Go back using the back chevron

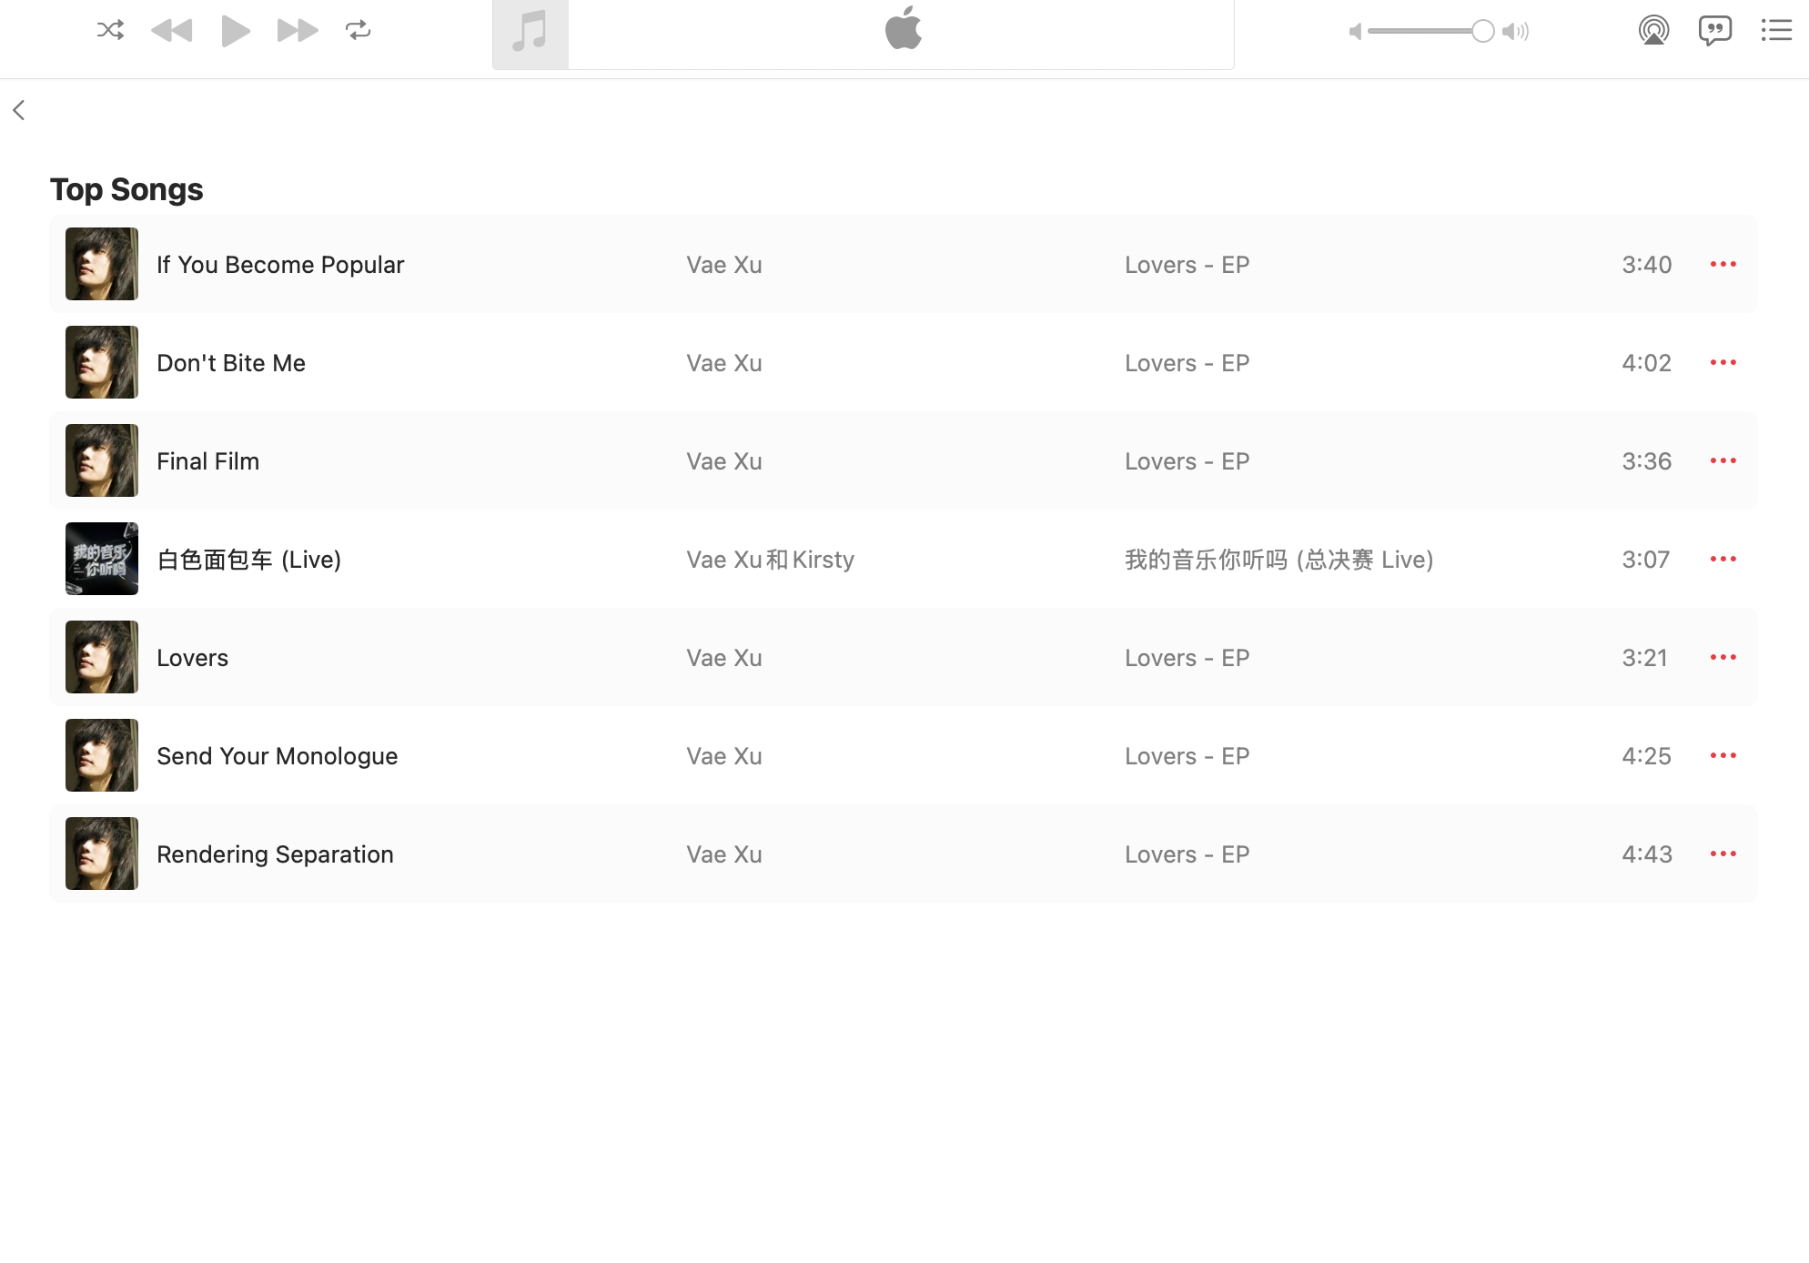click(19, 110)
